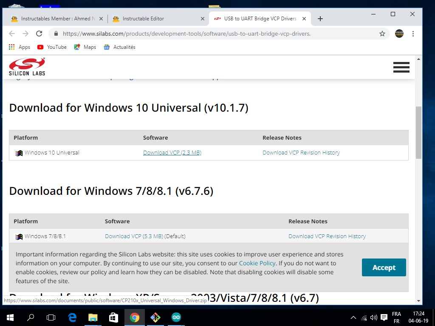Accept the cookie notice
Viewport: 435px width, 326px height.
pos(384,267)
